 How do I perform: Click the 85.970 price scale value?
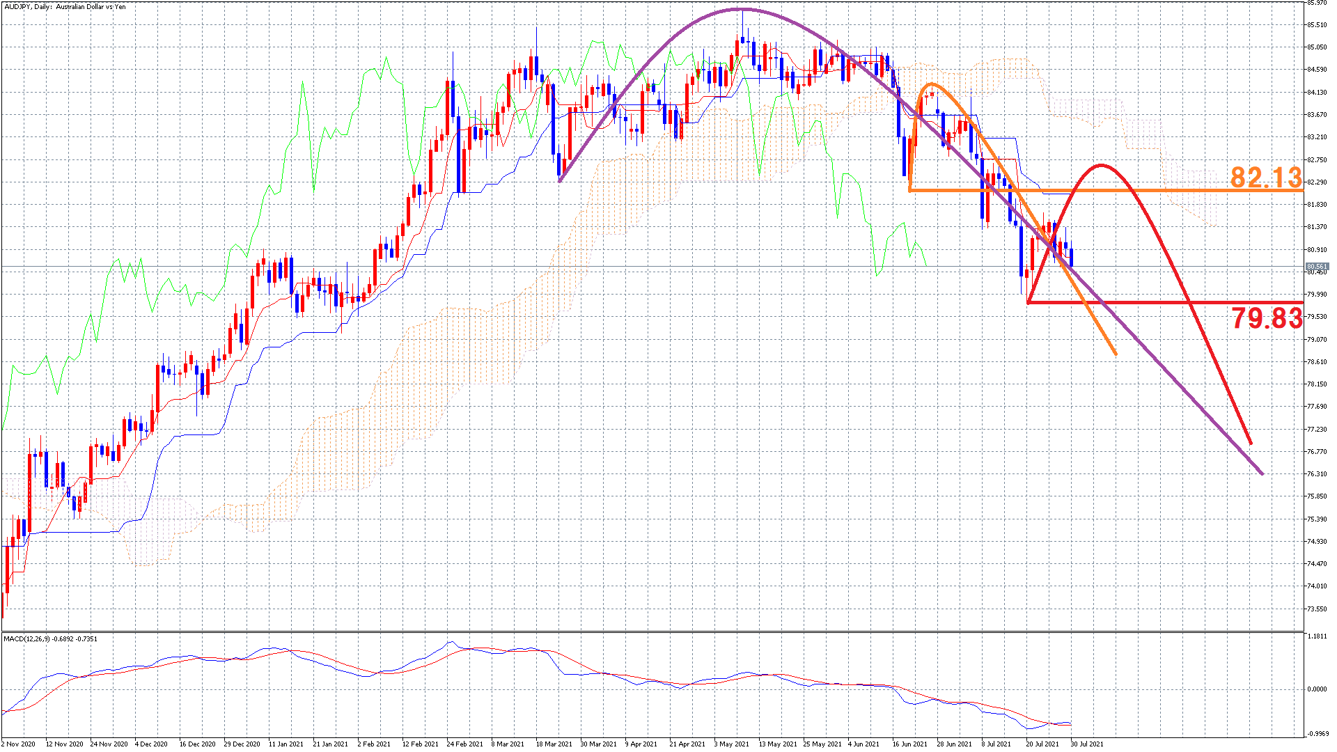click(x=1317, y=3)
